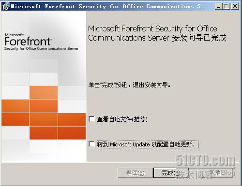The height and width of the screenshot is (186, 242).
Task: Click the large Forefront logo wordmark
Action: click(29, 42)
